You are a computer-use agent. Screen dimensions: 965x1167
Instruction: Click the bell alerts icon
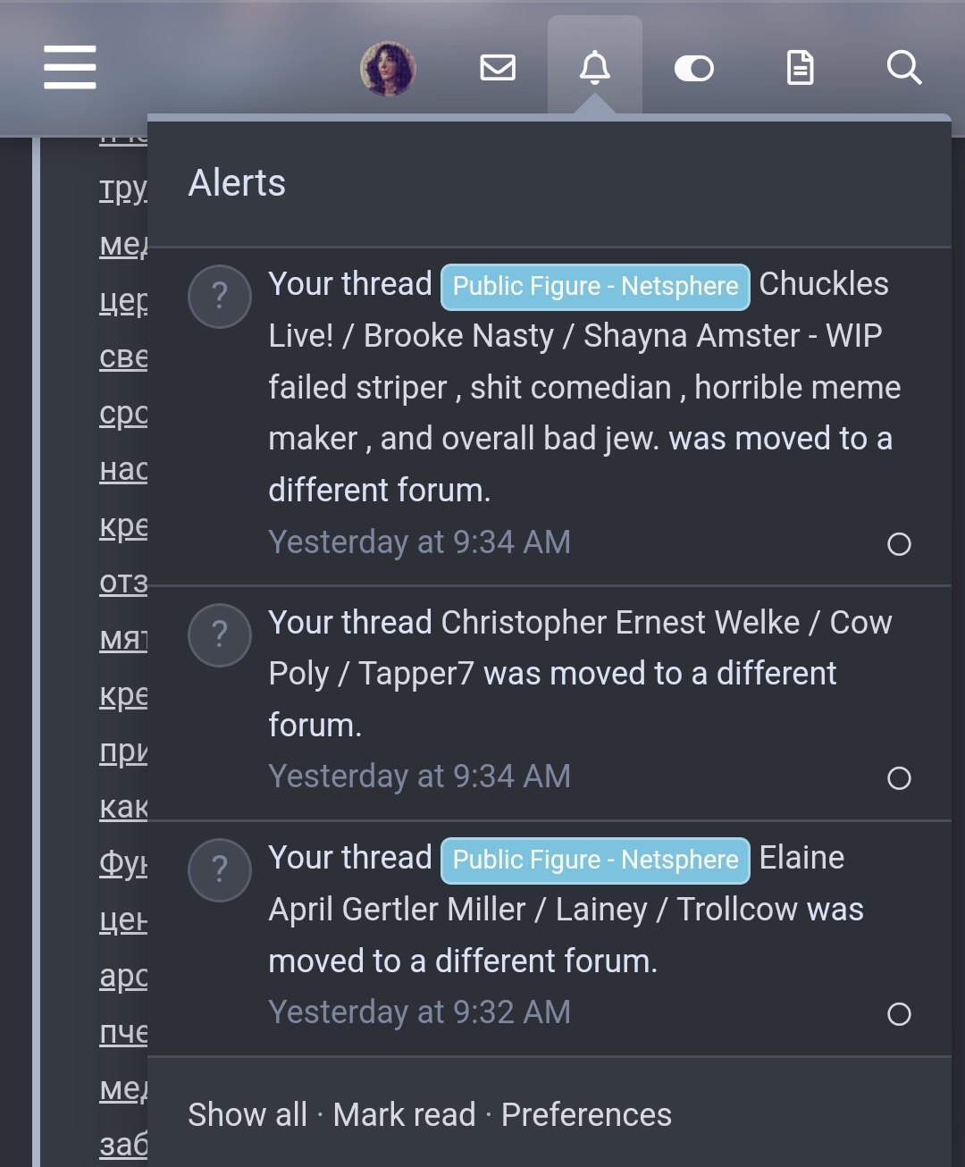tap(595, 68)
